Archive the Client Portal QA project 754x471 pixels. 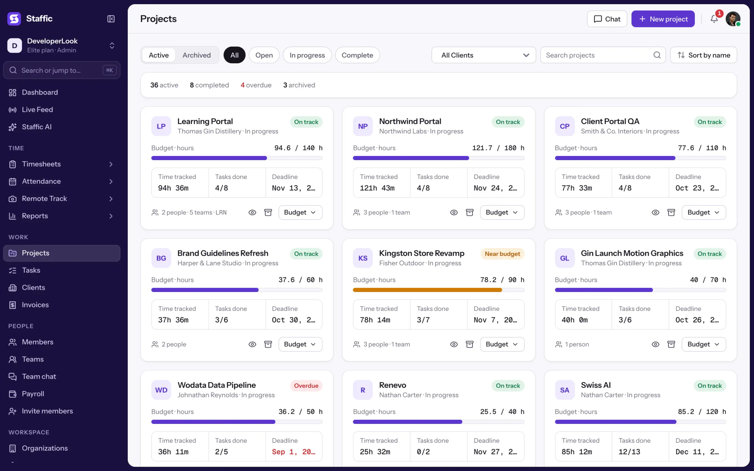[671, 213]
